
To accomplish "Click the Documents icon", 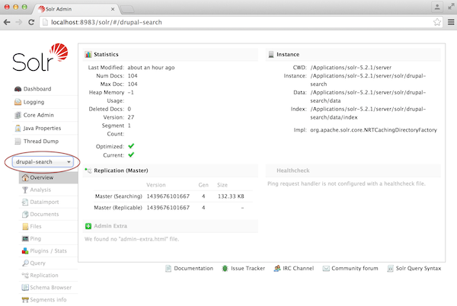I will (x=25, y=214).
